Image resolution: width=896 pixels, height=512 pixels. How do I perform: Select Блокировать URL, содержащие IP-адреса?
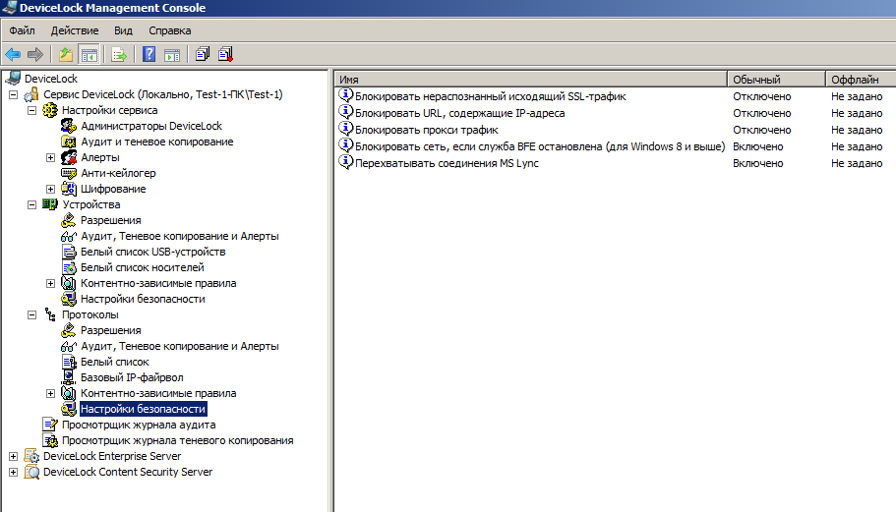click(459, 113)
